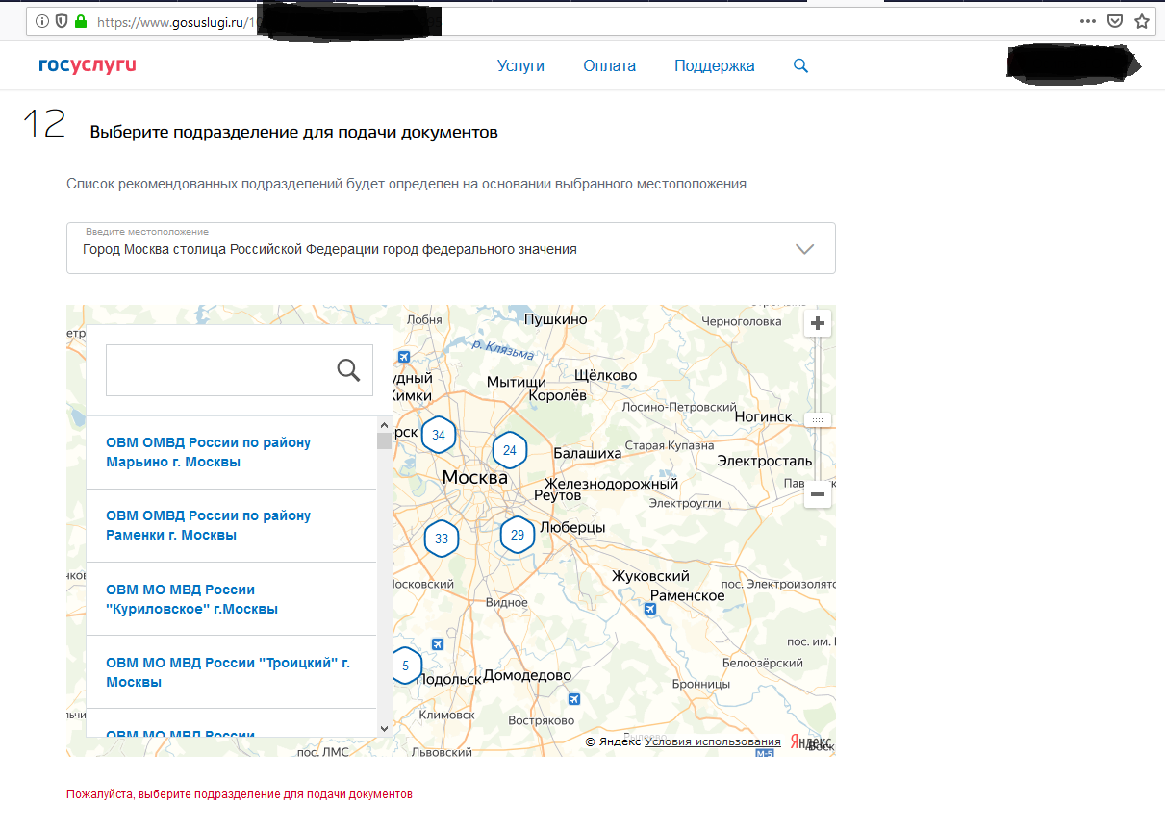This screenshot has width=1165, height=829.
Task: Open the Услуги menu
Action: click(x=520, y=65)
